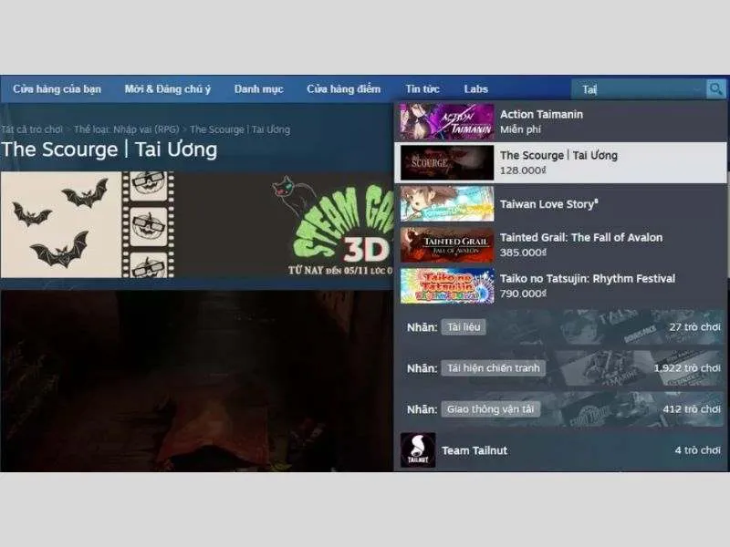This screenshot has height=547, width=730.
Task: Click The Scourge | Tai Ương breadcrumb
Action: [x=240, y=129]
